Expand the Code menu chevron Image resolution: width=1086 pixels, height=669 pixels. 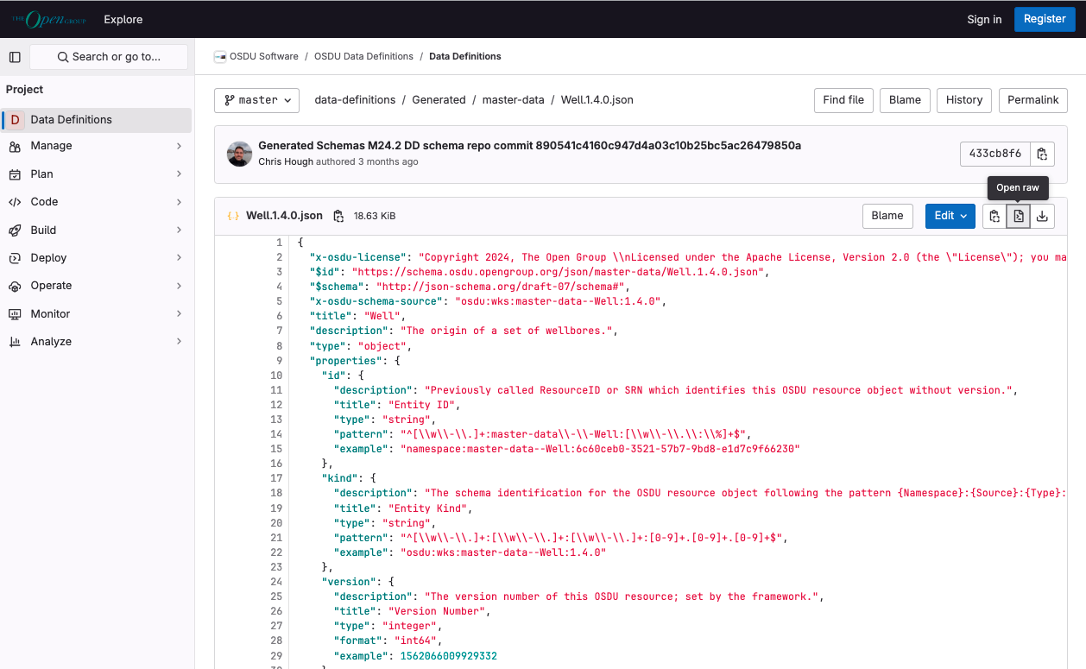tap(180, 202)
